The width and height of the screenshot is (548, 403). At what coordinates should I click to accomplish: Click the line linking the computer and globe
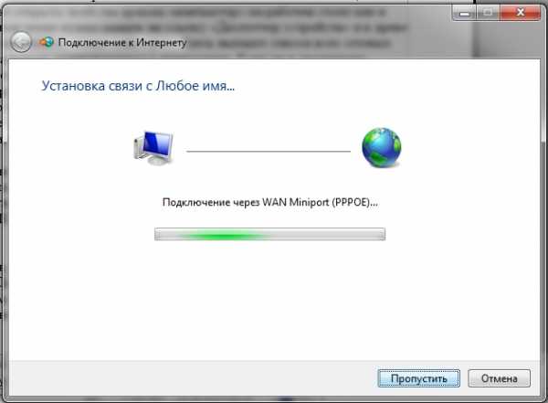269,152
